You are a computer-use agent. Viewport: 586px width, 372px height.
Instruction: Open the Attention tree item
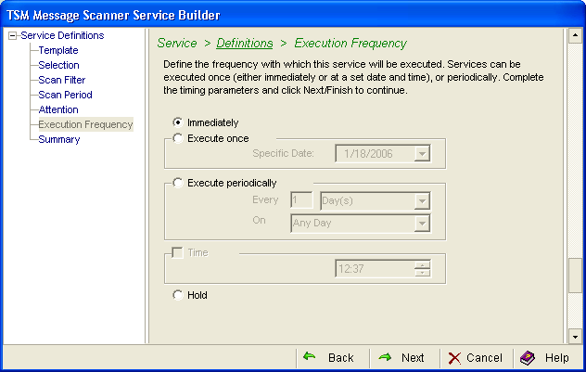click(x=58, y=109)
